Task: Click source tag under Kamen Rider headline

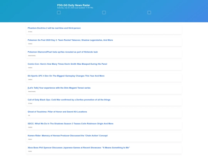Action: click(x=30, y=139)
